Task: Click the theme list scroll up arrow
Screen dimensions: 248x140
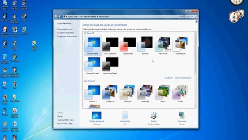Action: pyautogui.click(x=195, y=33)
